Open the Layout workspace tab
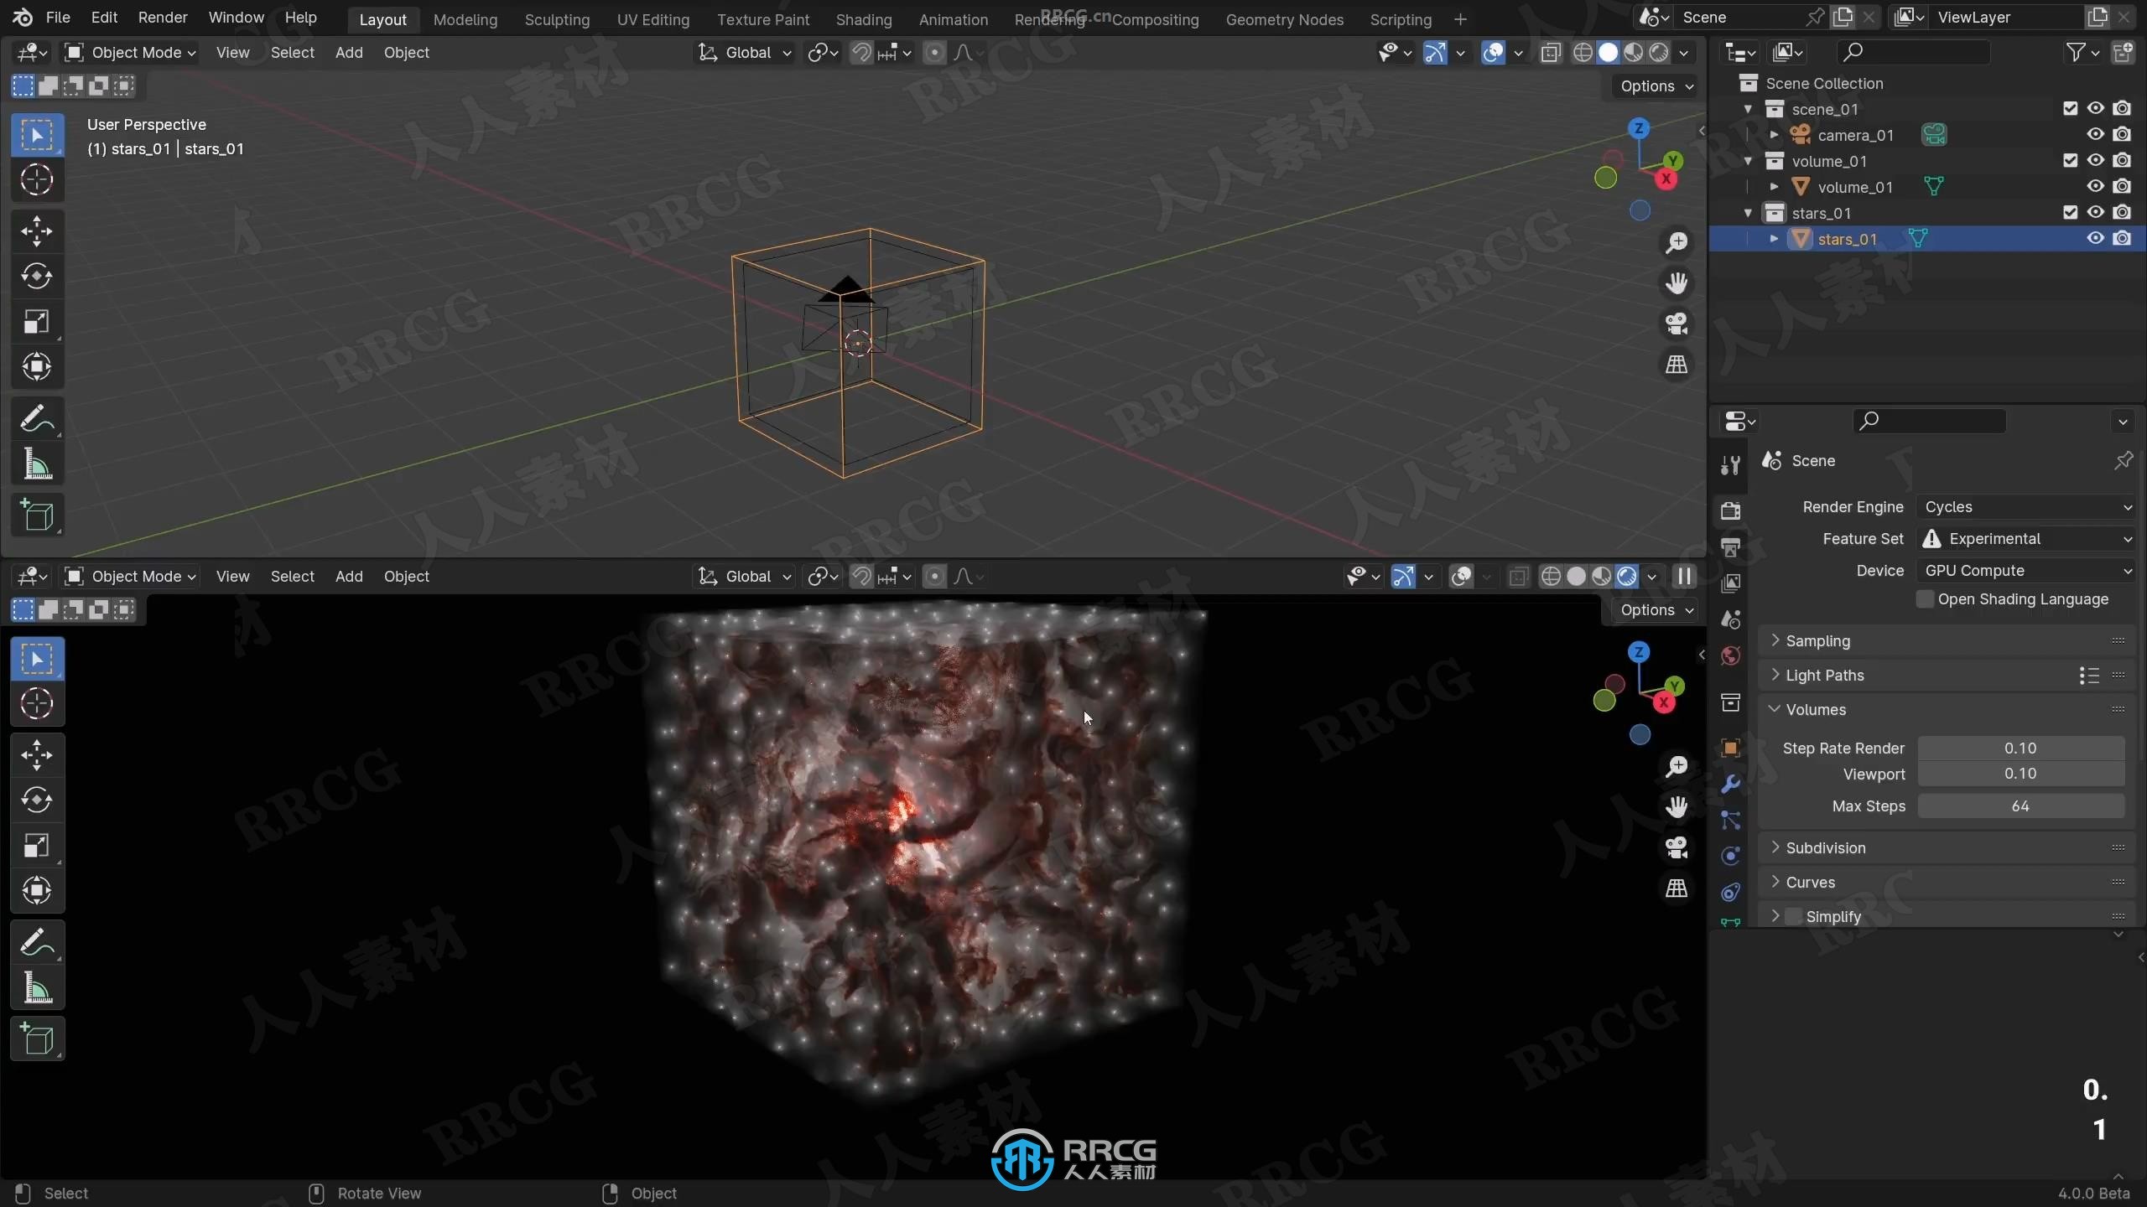The height and width of the screenshot is (1207, 2147). [x=382, y=19]
